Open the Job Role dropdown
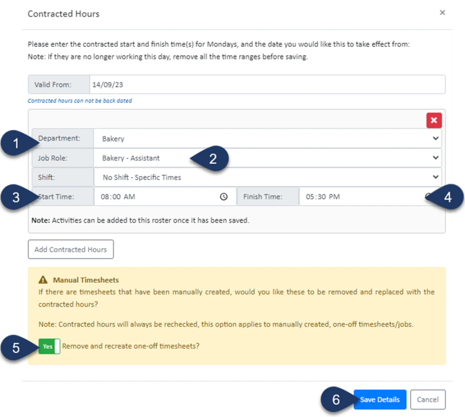Viewport: 465px width, 417px height. click(x=267, y=158)
